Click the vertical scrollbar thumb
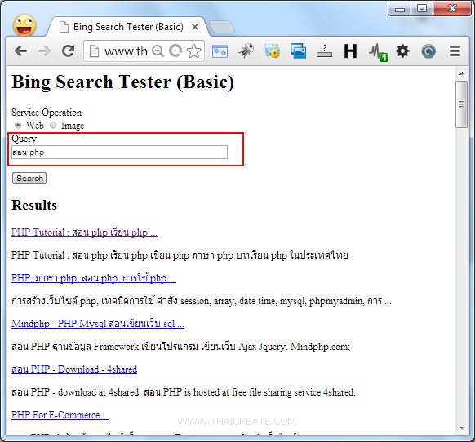 pos(462,104)
